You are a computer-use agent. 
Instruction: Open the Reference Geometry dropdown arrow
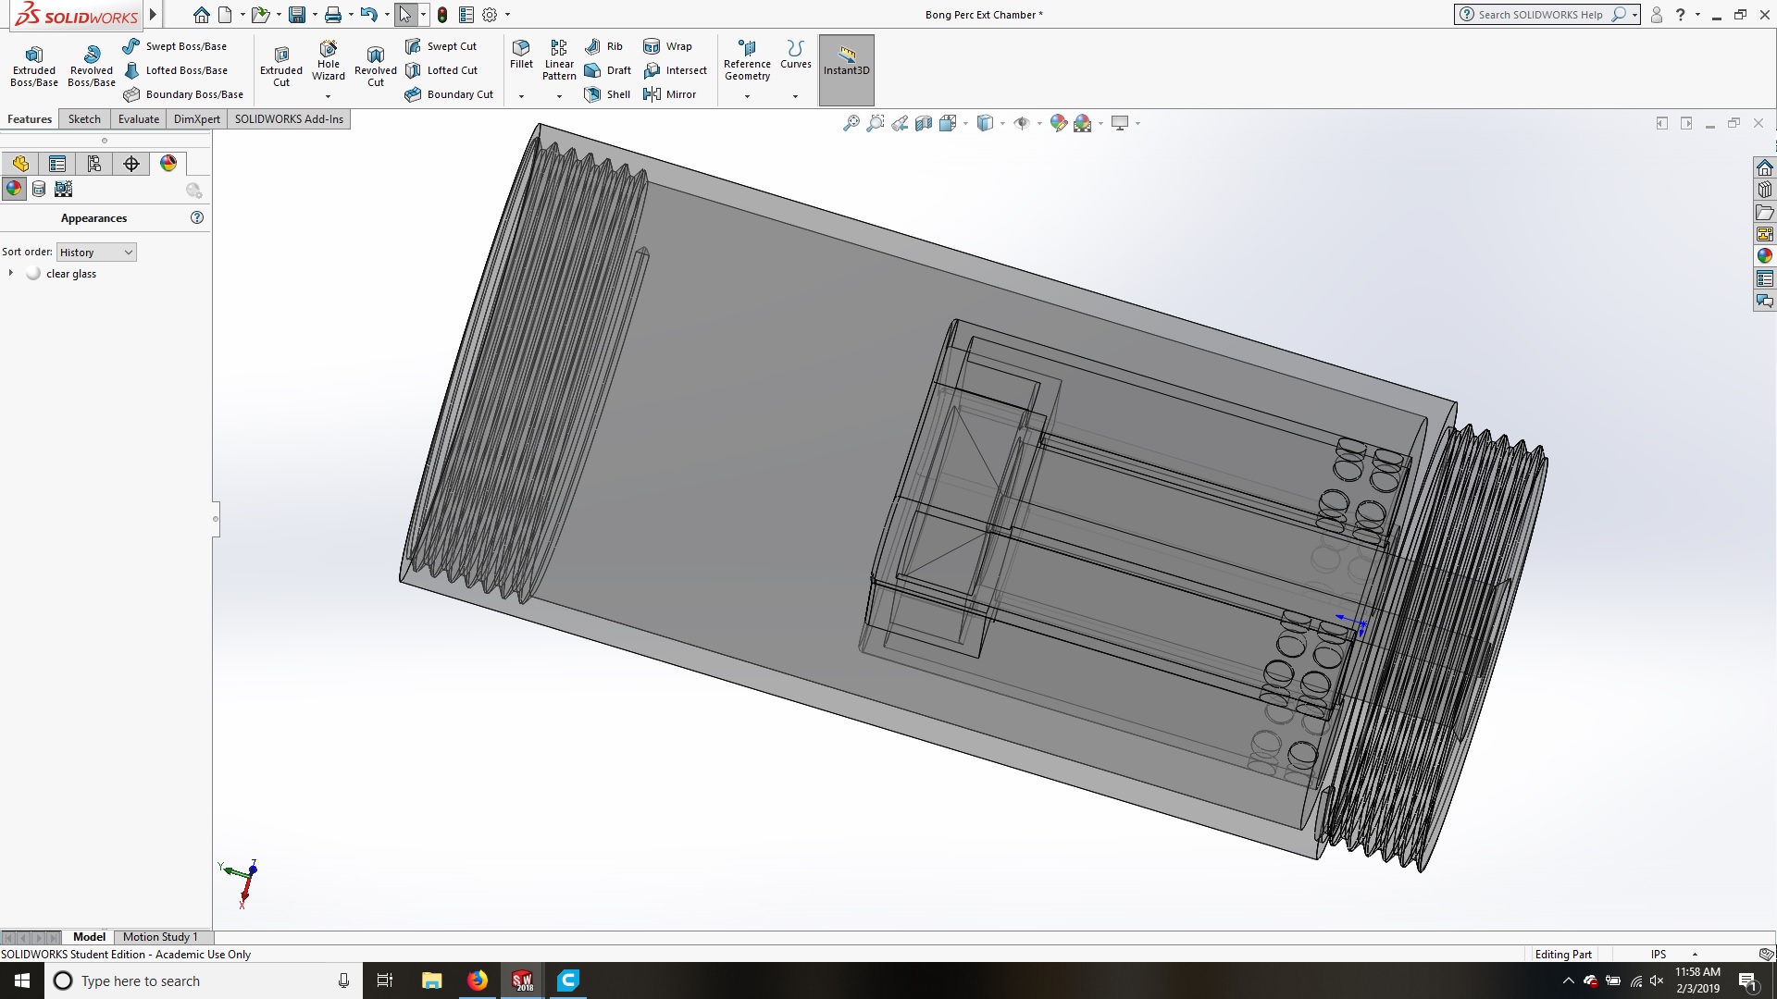(x=747, y=96)
